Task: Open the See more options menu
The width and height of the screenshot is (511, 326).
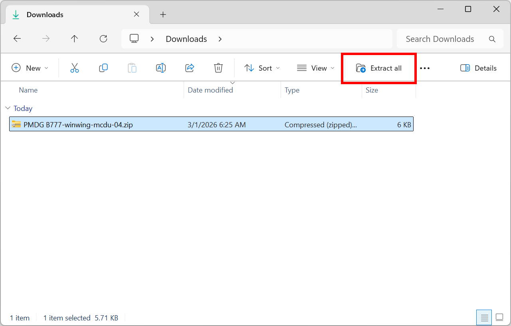Action: tap(424, 68)
